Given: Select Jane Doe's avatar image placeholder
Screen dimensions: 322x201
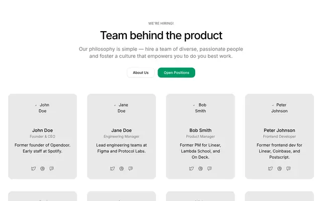Looking at the screenshot, I should 121,108.
